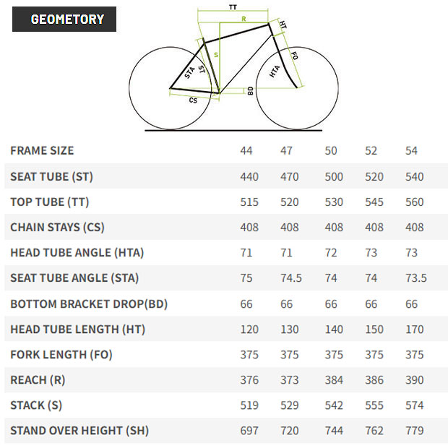
Task: Click the HTA label in the diagram
Action: pyautogui.click(x=275, y=72)
